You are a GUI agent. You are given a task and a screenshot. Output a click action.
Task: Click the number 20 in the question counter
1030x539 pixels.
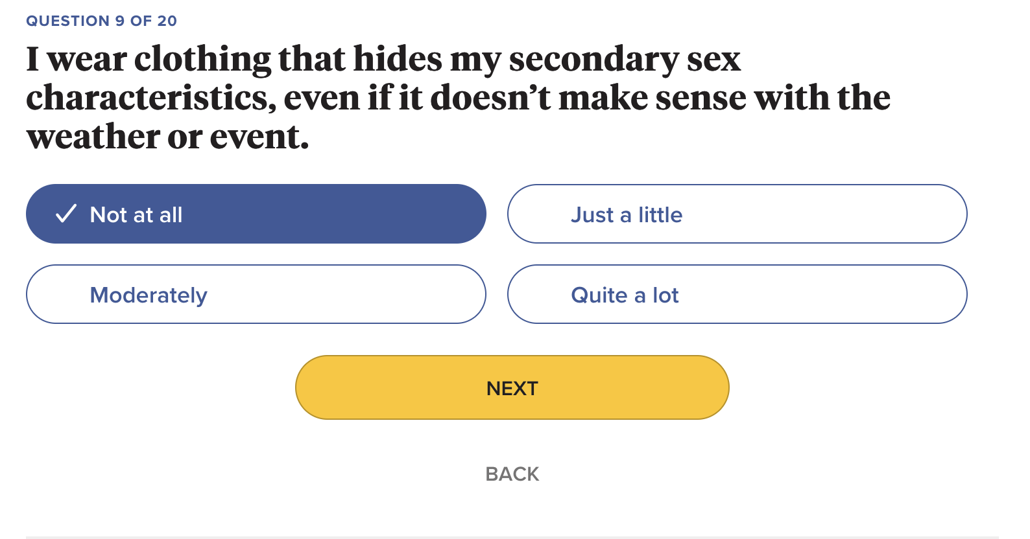[167, 21]
